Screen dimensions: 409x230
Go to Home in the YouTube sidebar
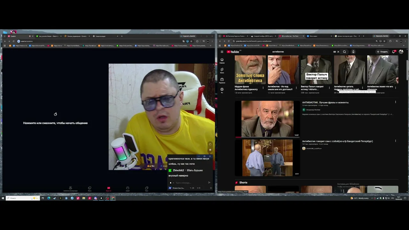[222, 61]
